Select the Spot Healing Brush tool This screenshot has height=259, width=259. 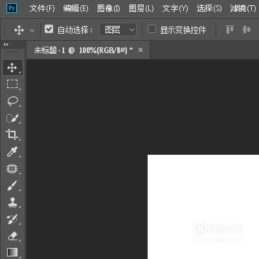[12, 168]
